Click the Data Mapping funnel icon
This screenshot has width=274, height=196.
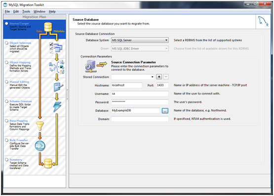40,126
